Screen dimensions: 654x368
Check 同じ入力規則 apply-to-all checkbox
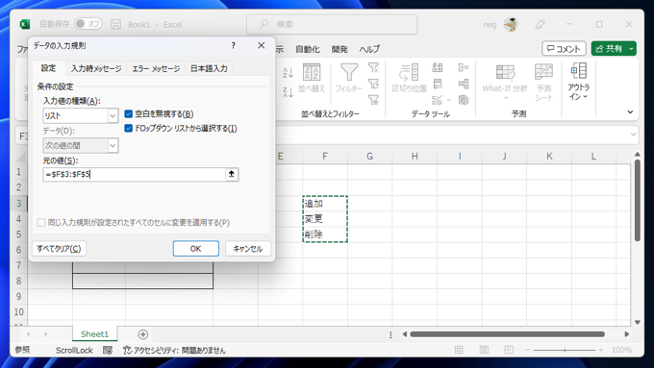tap(41, 223)
